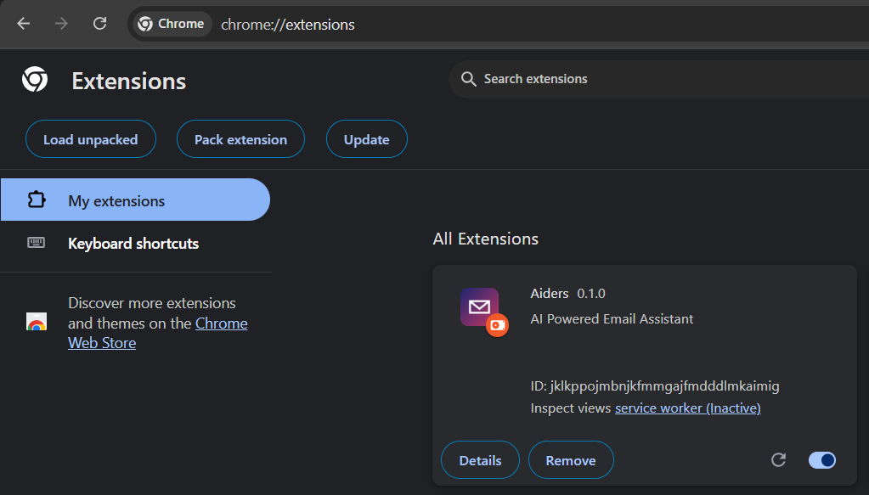Click the Chrome Web Store rainbow icon
The image size is (869, 495).
[37, 322]
